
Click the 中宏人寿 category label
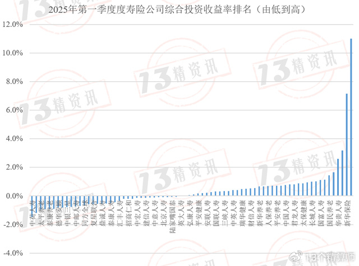point(137,213)
